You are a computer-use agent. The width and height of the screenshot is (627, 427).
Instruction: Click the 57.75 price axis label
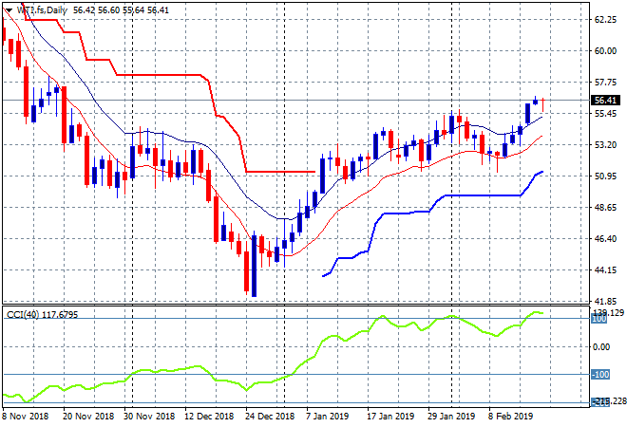point(605,83)
